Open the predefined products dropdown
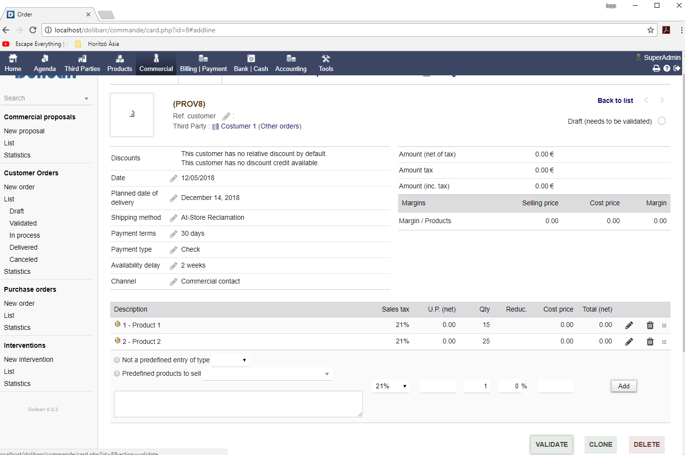The height and width of the screenshot is (455, 685). 267,374
